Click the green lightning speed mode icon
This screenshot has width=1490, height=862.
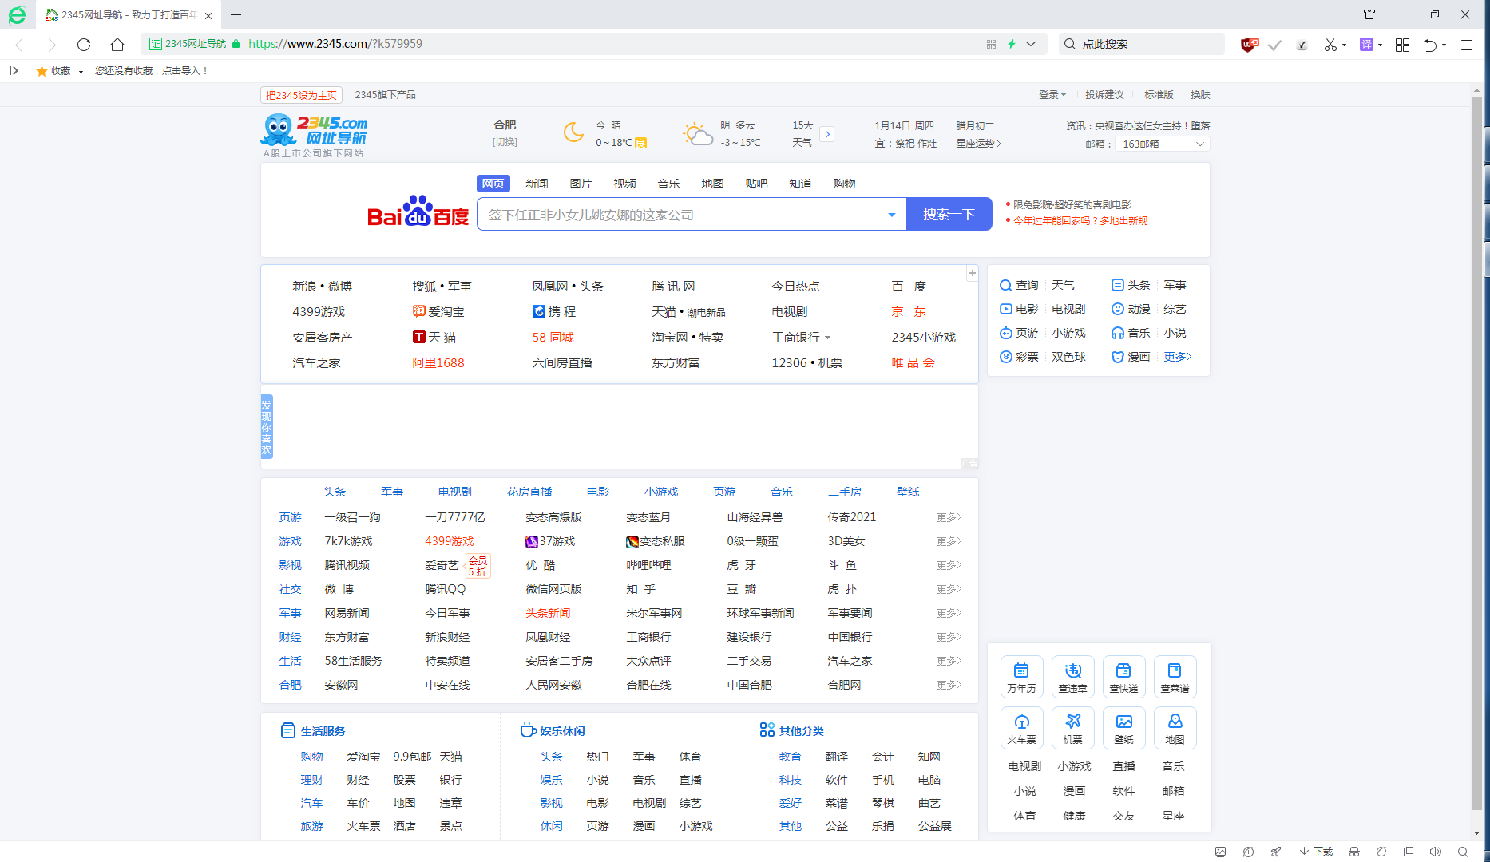1012,44
